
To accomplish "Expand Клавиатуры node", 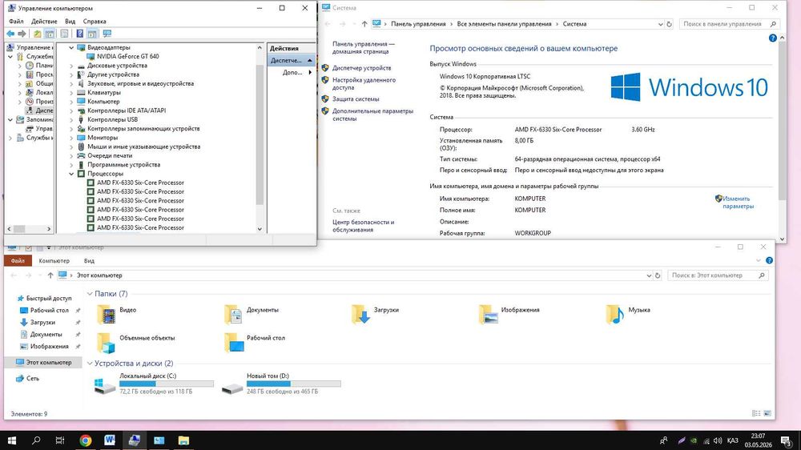I will pos(71,93).
